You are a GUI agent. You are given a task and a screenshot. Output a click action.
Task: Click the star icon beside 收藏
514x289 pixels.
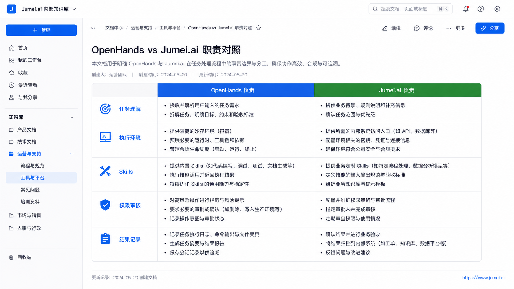[x=11, y=72]
